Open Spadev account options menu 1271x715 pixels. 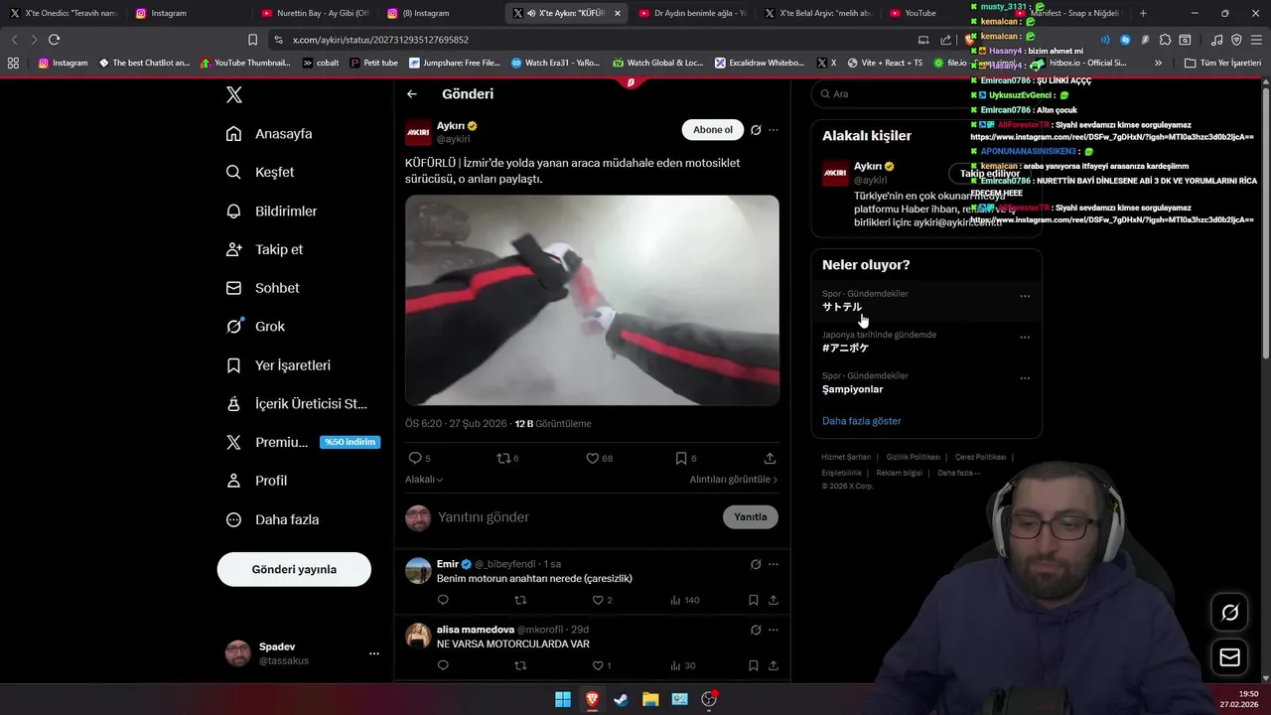(x=374, y=653)
